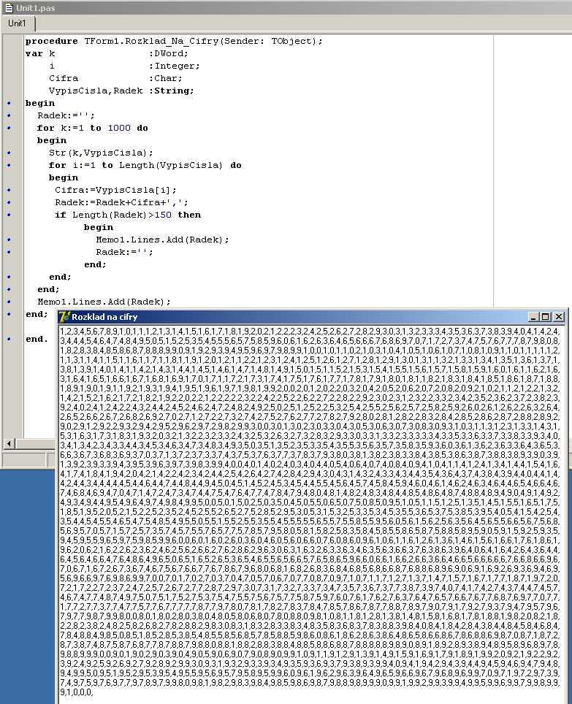572x704 pixels.
Task: Click the 'Unit1.pas' title text
Action: pos(36,8)
